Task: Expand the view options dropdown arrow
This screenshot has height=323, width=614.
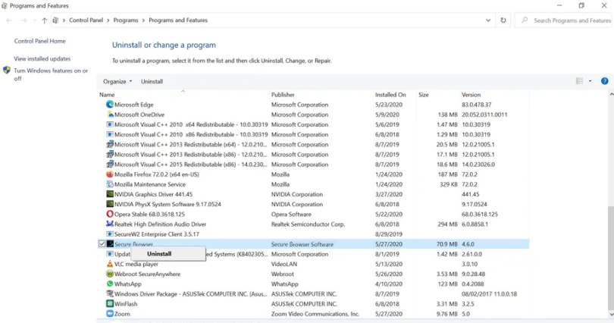Action: [x=590, y=81]
